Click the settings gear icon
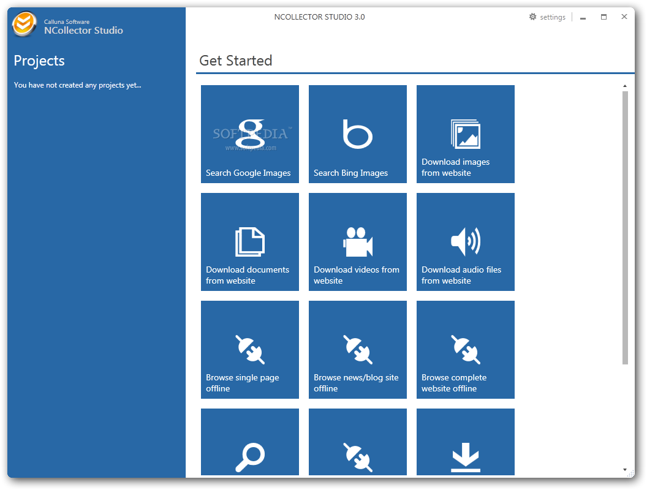The width and height of the screenshot is (647, 490). 532,17
